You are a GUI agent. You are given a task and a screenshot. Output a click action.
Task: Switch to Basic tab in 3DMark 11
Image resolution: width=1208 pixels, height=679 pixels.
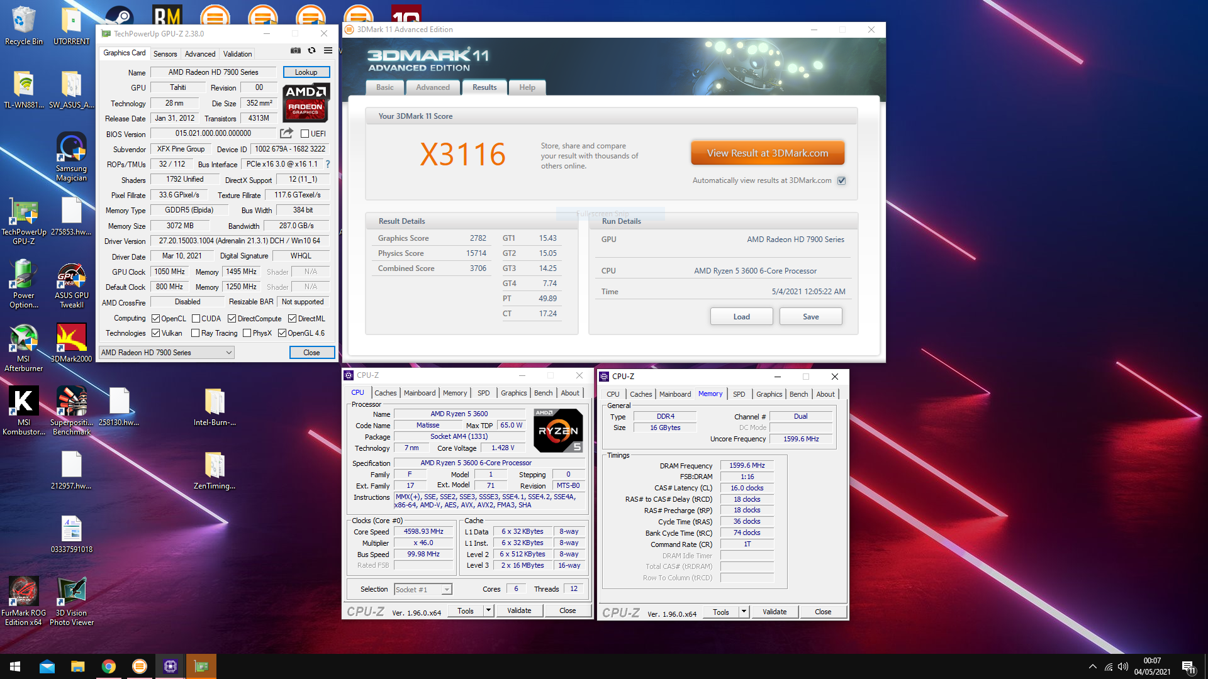[x=385, y=87]
